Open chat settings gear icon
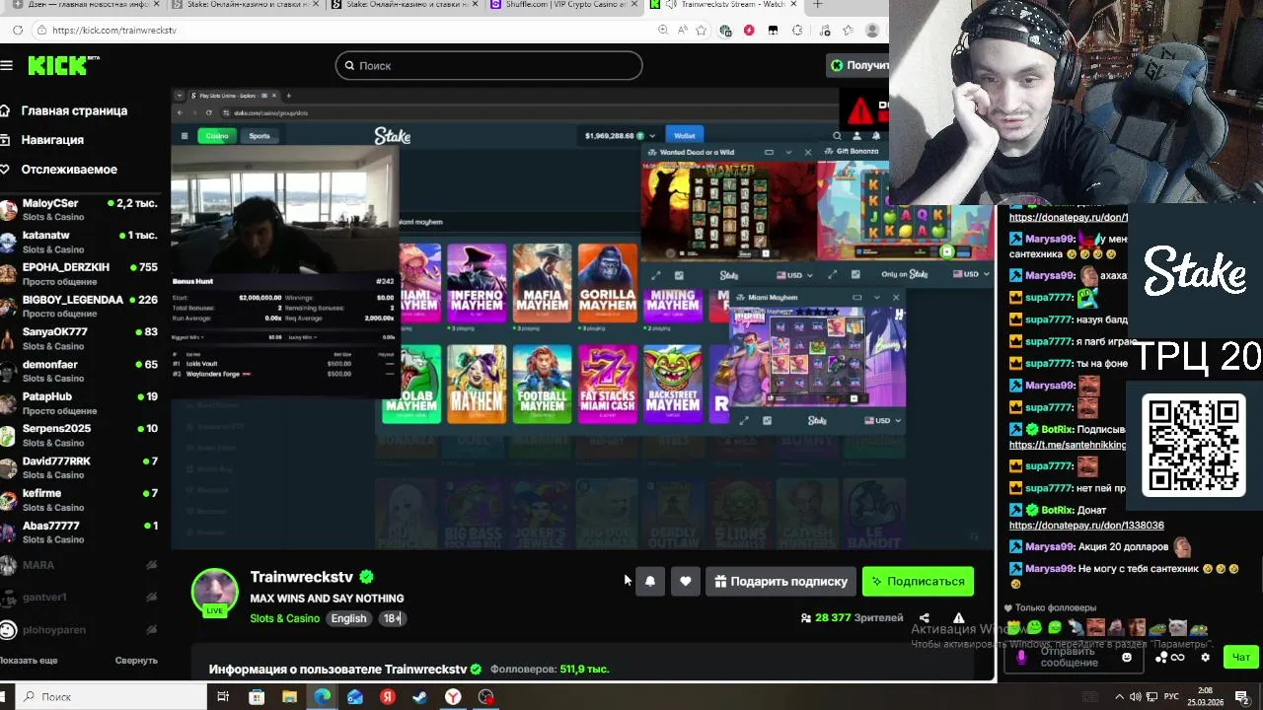The image size is (1263, 710). pyautogui.click(x=1205, y=657)
